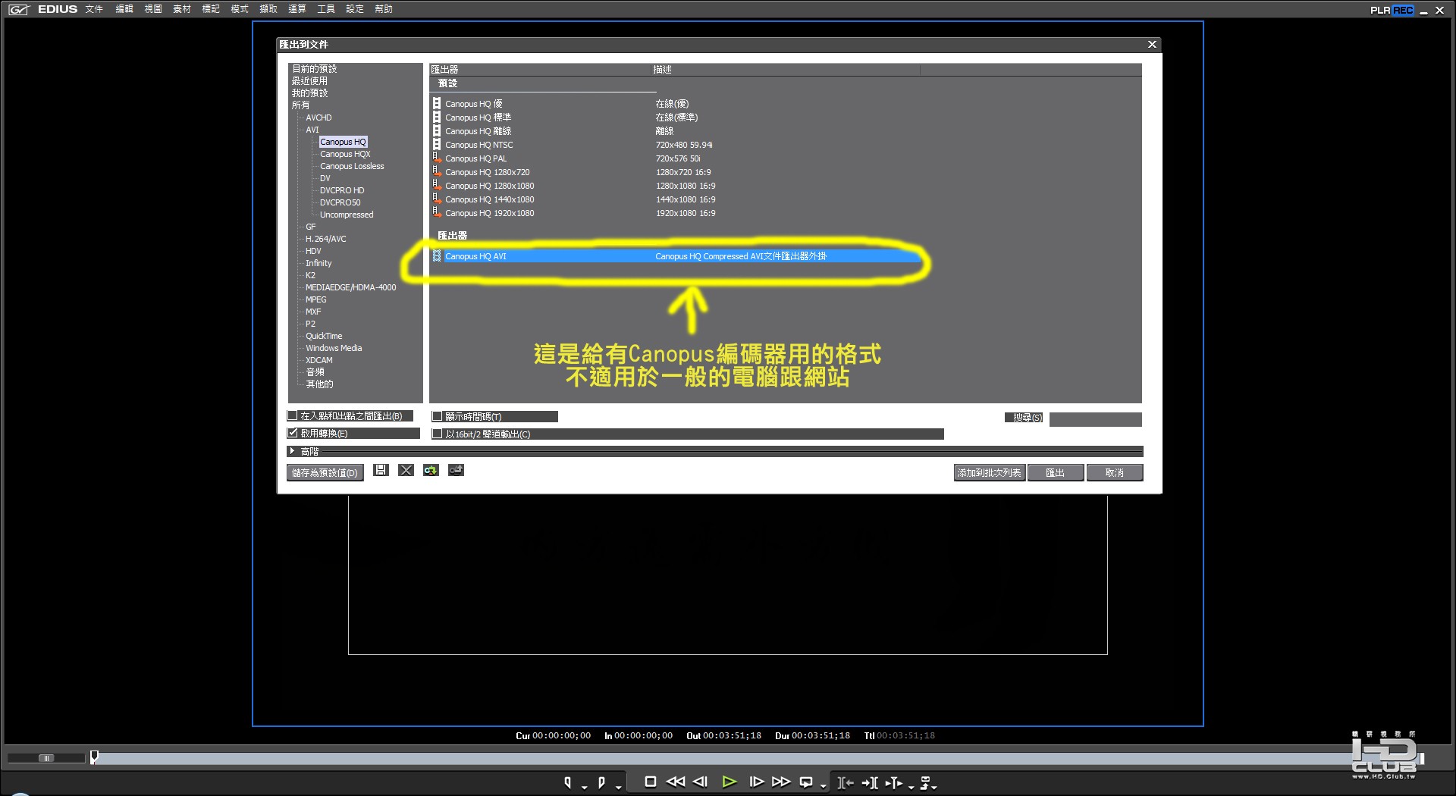The image size is (1456, 796).
Task: Enable 以16bit/2聲道輸出 checkbox
Action: [437, 434]
